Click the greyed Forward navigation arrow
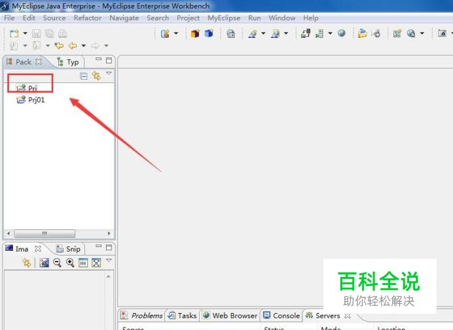Image resolution: width=453 pixels, height=330 pixels. (x=95, y=46)
